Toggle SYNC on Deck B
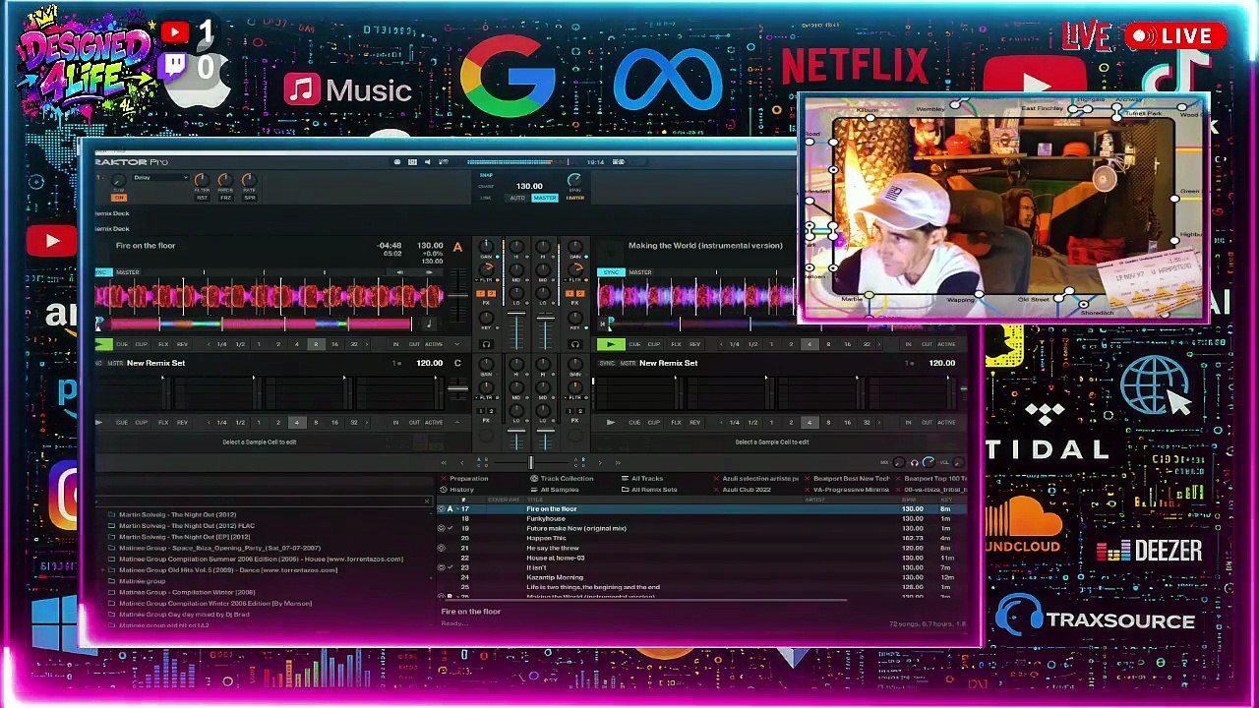This screenshot has height=708, width=1259. [612, 272]
